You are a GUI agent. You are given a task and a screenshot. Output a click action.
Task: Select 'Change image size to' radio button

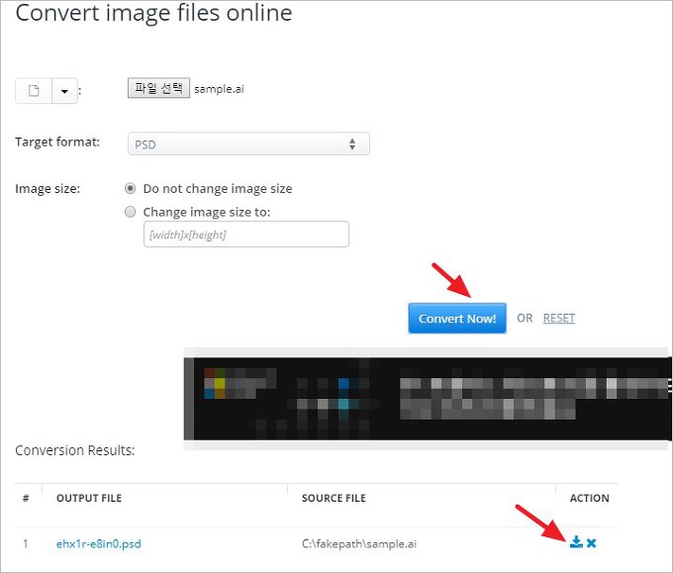coord(130,212)
